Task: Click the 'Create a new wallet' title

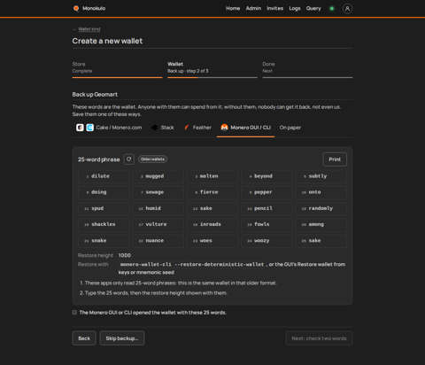Action: [x=107, y=41]
